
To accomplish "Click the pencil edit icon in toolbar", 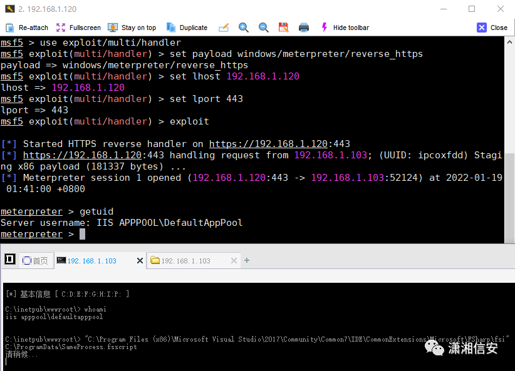I will click(224, 28).
